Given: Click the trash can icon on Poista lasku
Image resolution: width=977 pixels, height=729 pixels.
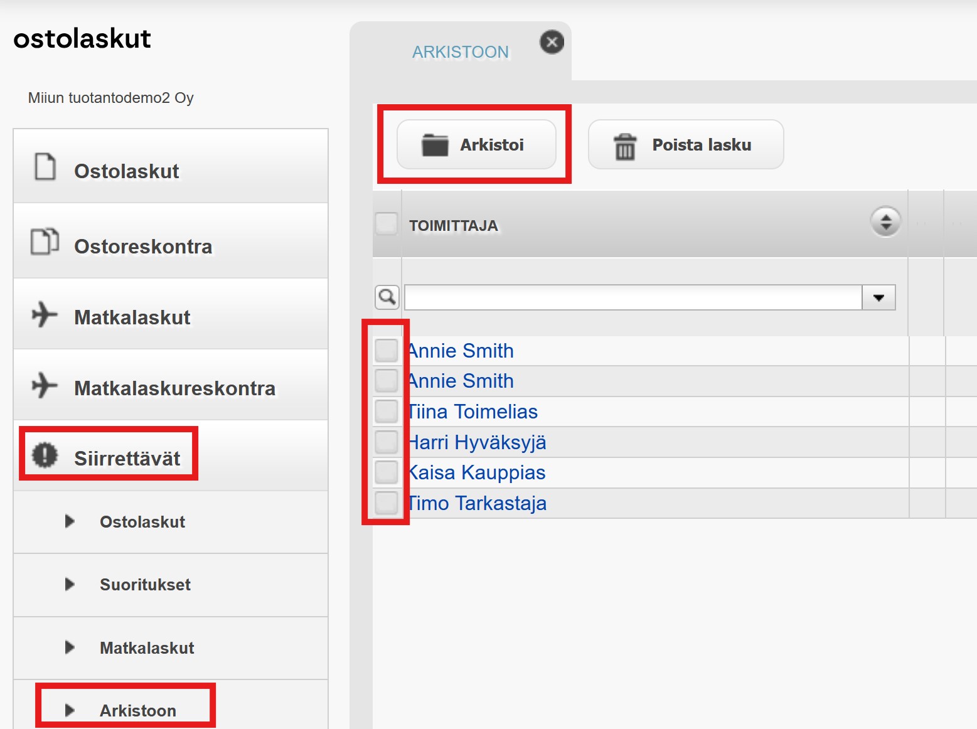Looking at the screenshot, I should 625,146.
